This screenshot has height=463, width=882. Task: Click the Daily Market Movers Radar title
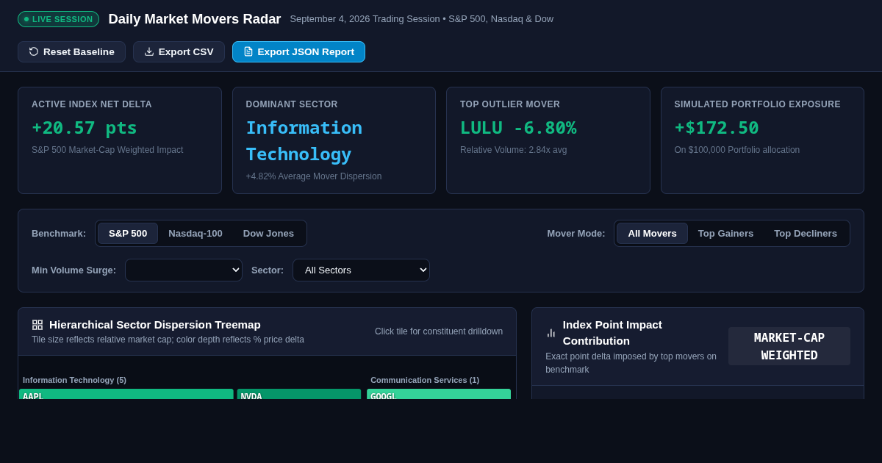pyautogui.click(x=195, y=19)
